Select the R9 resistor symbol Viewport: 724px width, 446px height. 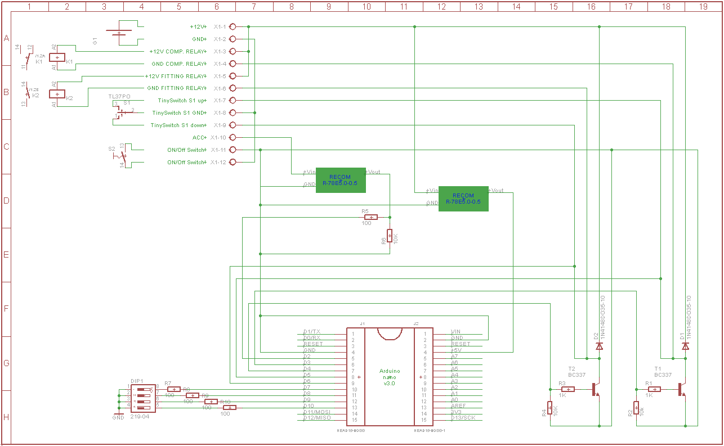(x=211, y=402)
